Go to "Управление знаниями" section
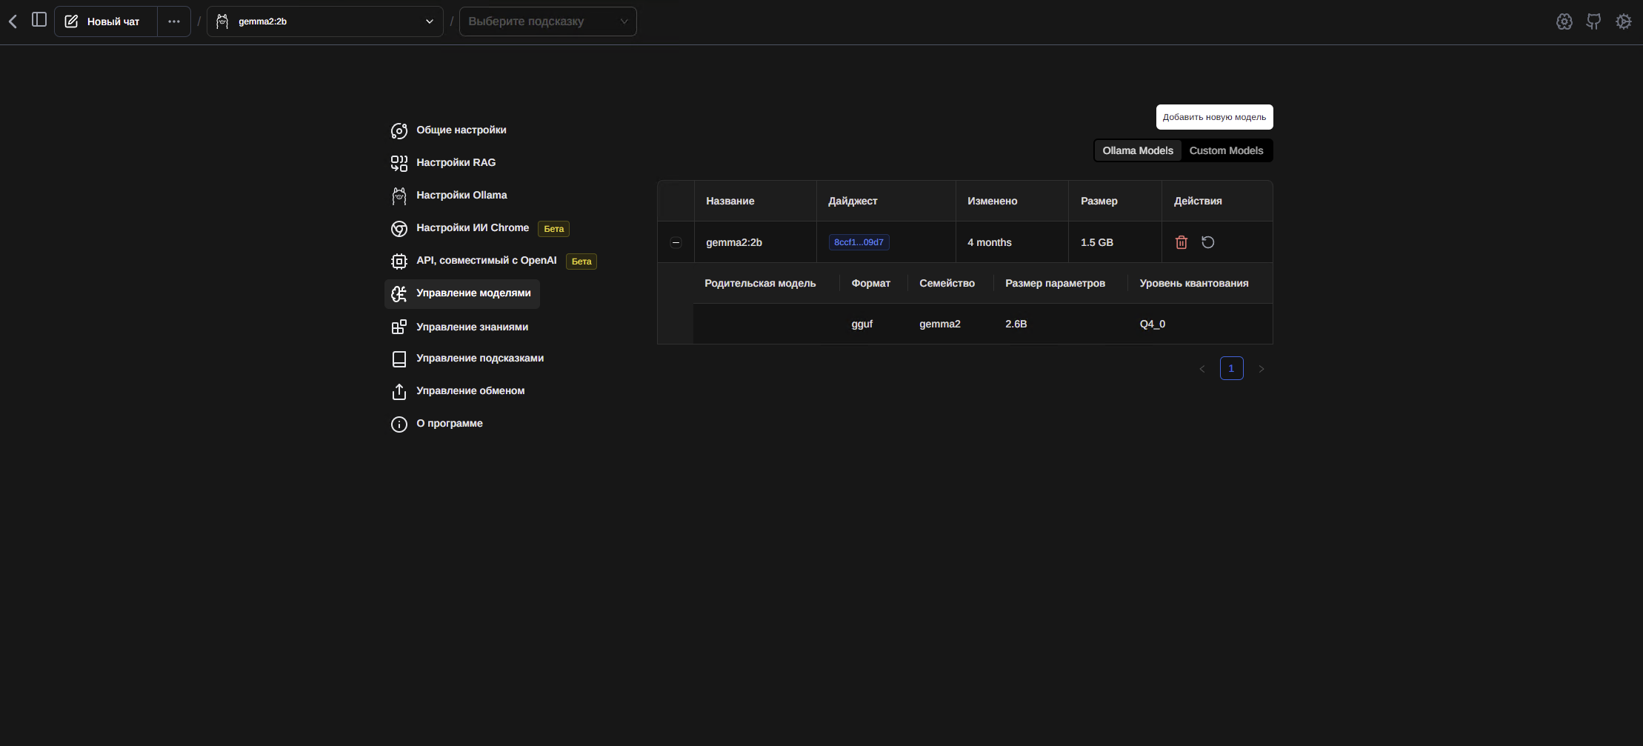Image resolution: width=1643 pixels, height=746 pixels. point(472,327)
